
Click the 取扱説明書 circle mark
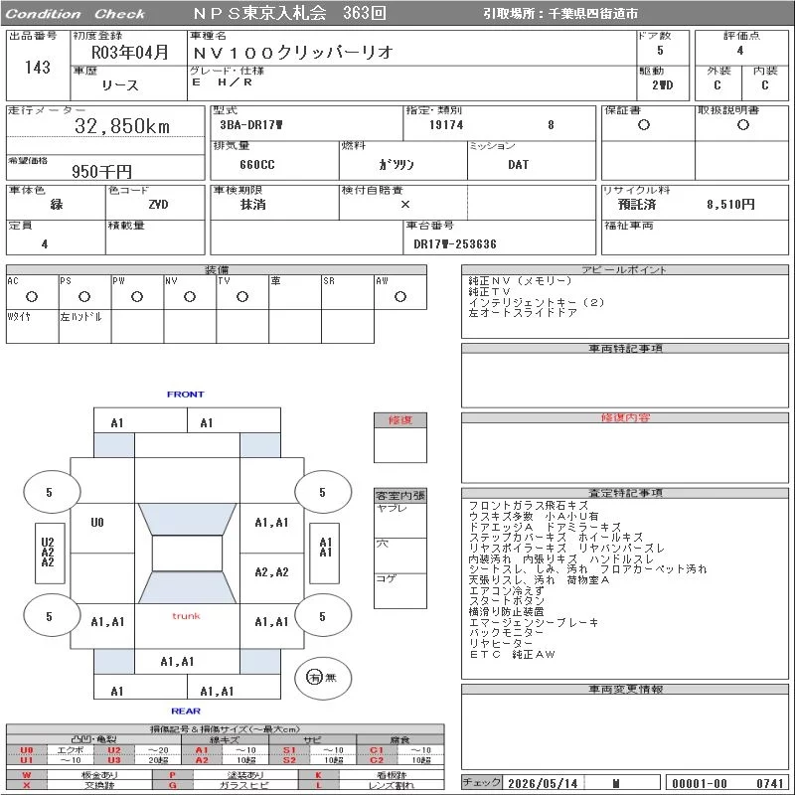[x=742, y=125]
